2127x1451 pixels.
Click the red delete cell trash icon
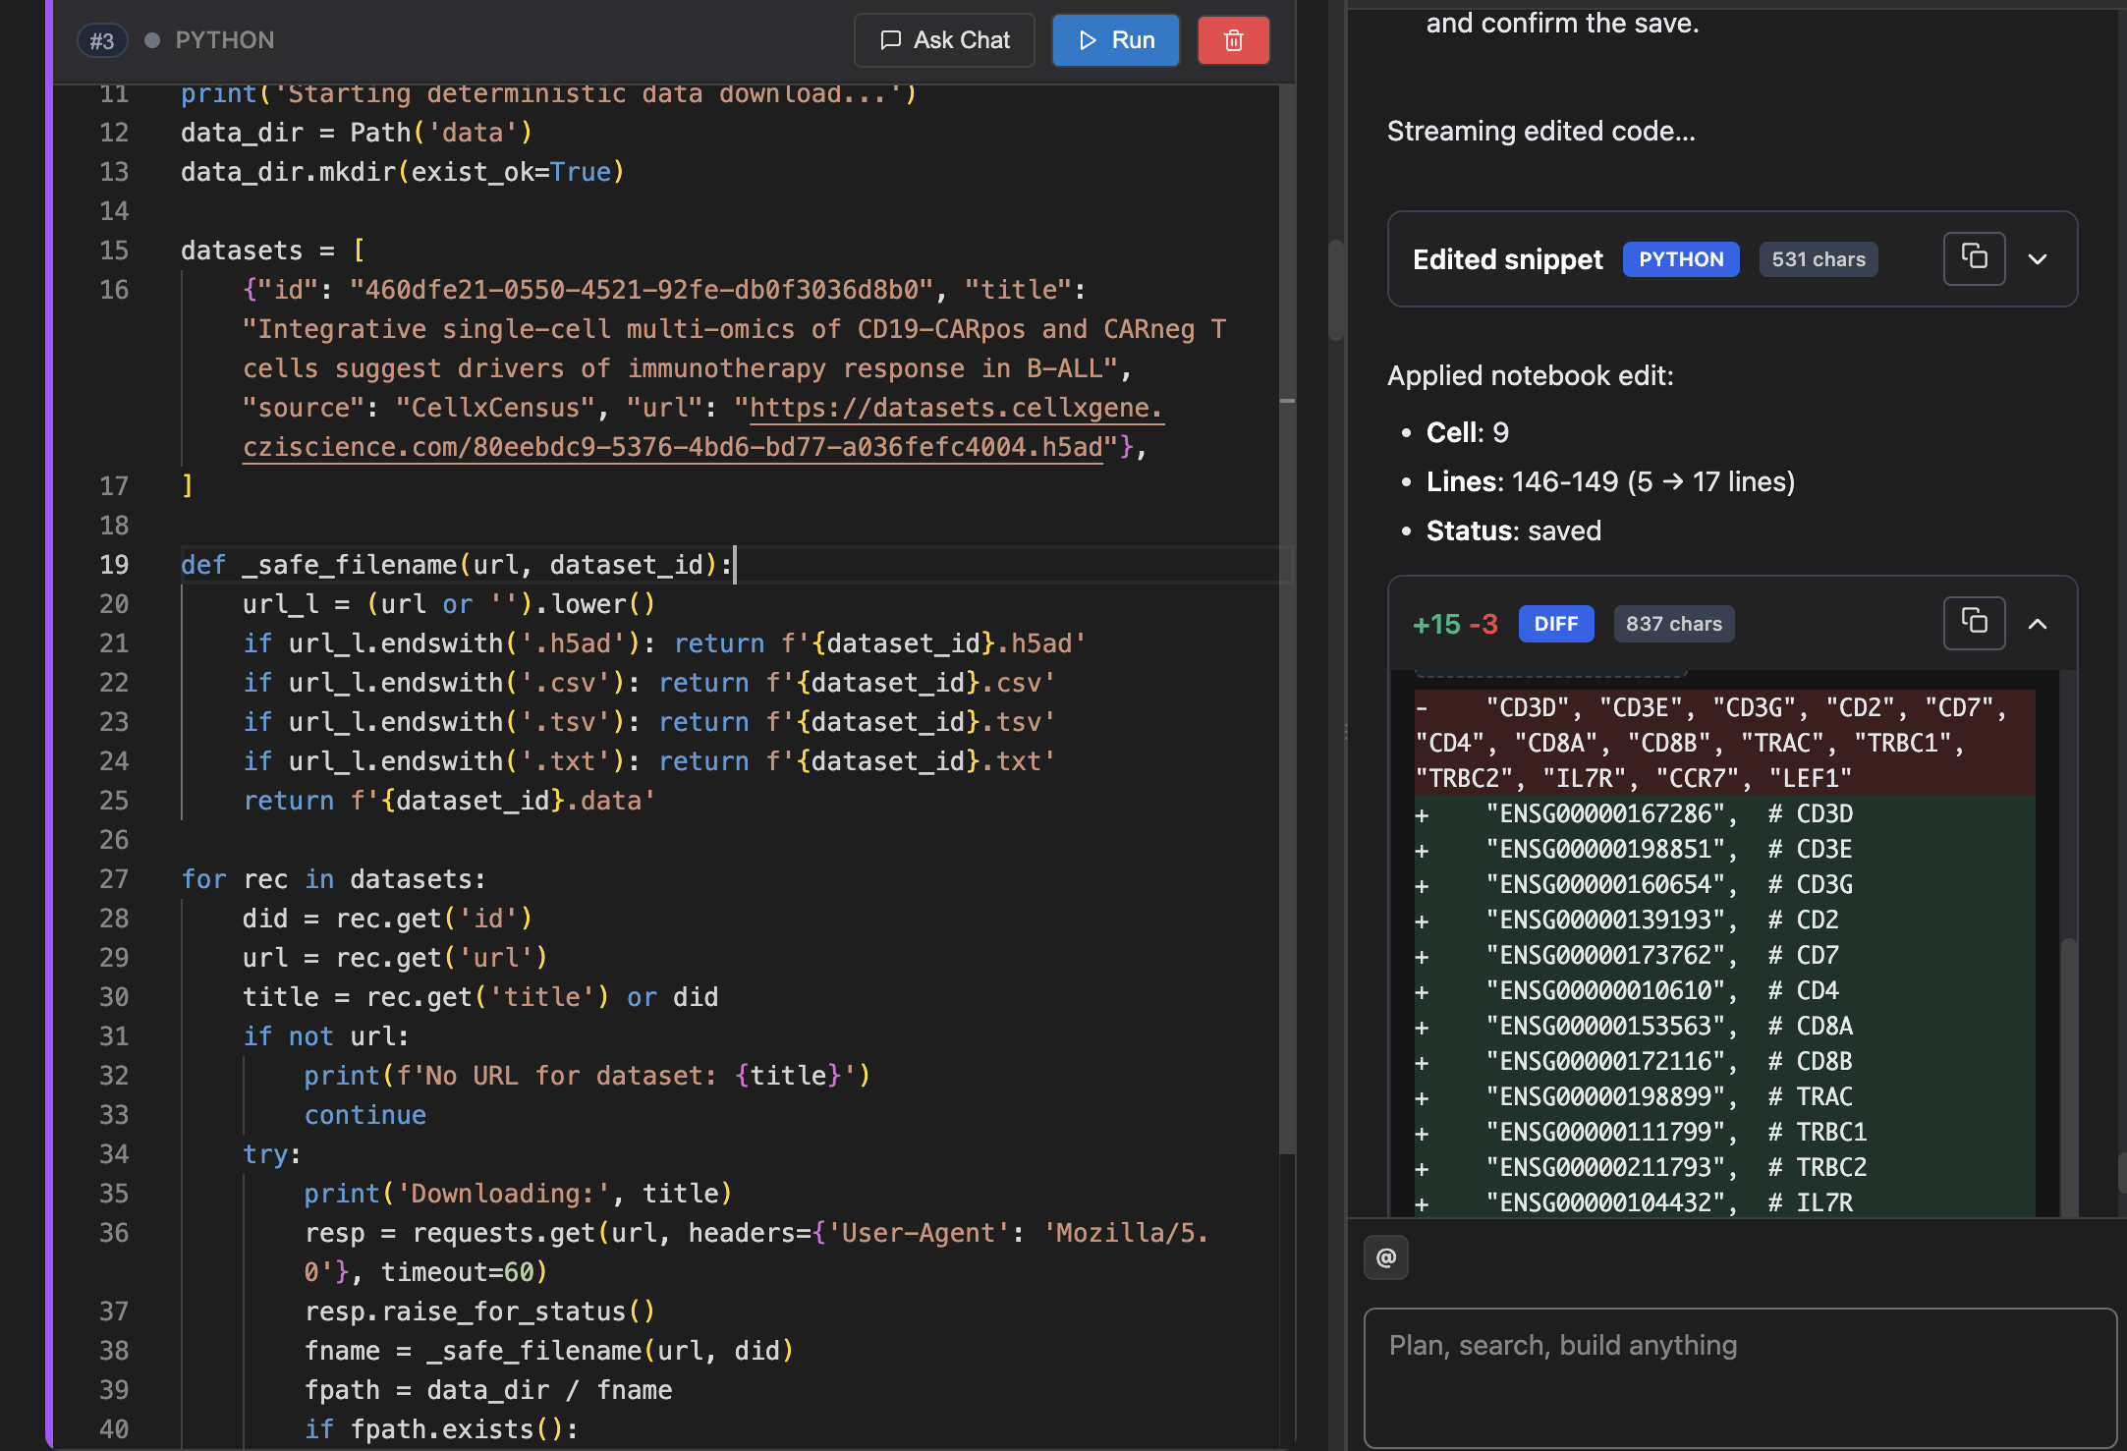[x=1233, y=40]
